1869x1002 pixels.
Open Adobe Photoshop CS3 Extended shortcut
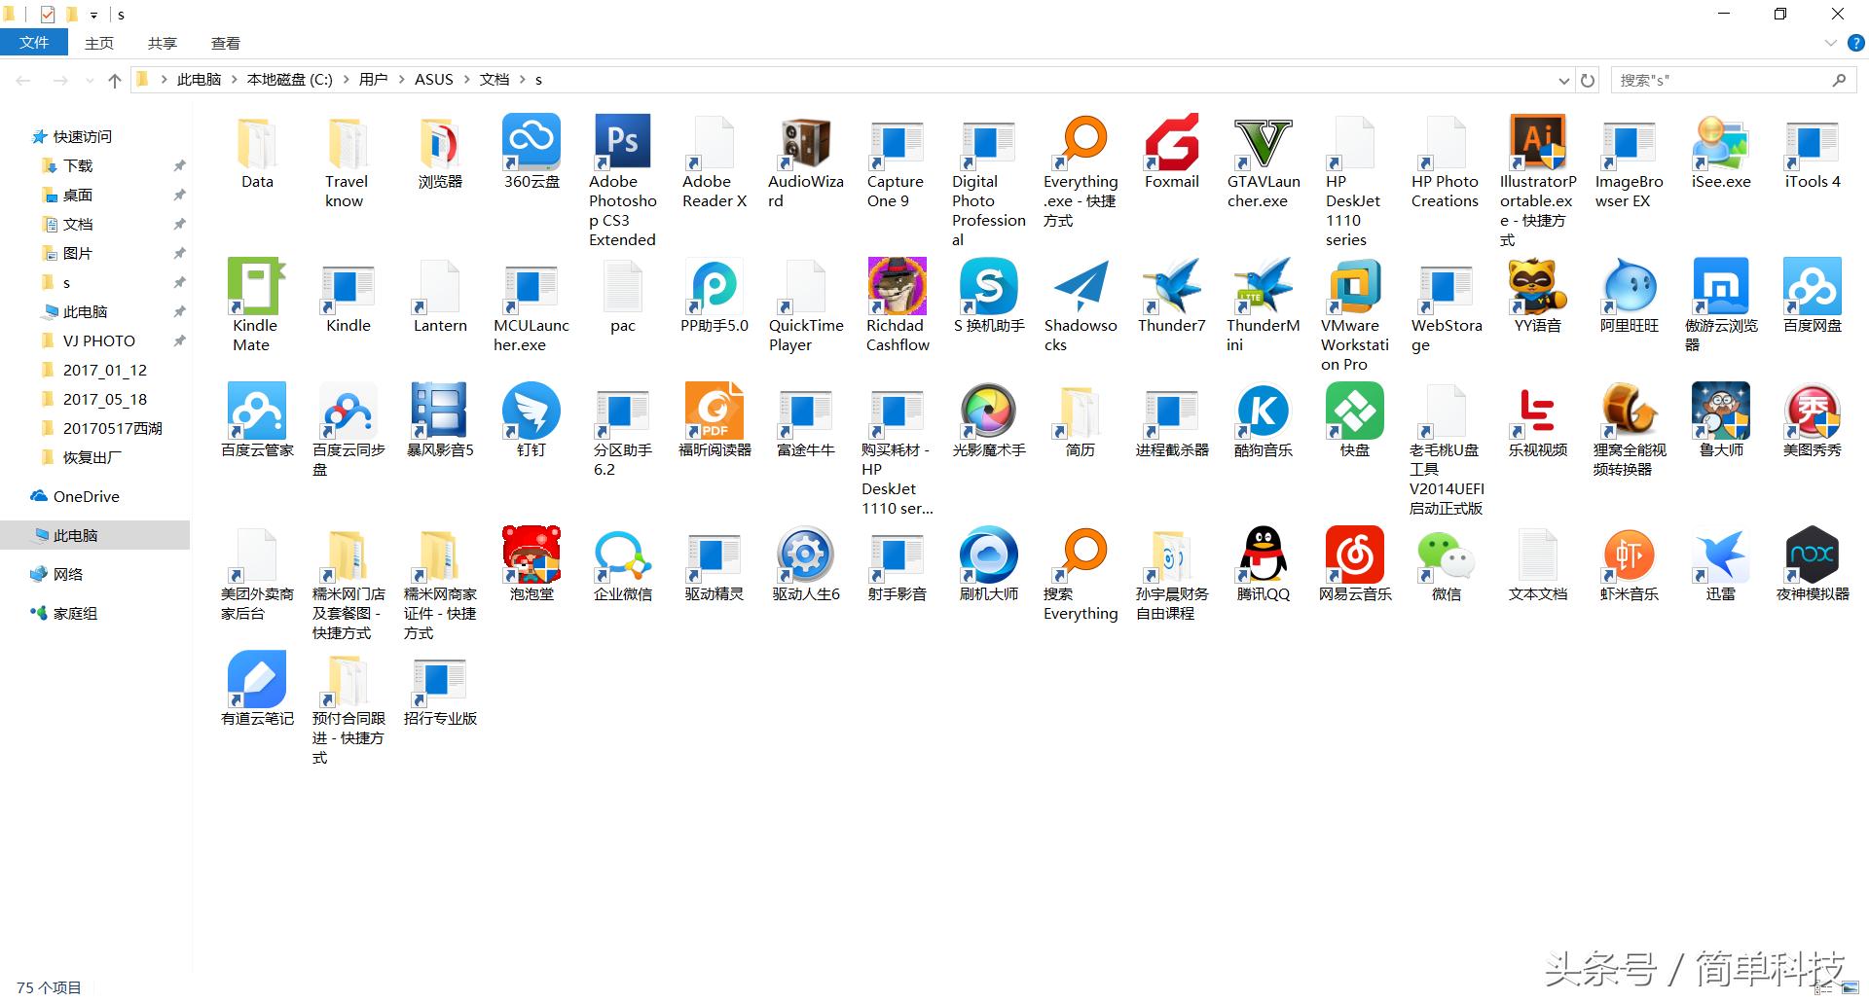(x=621, y=141)
